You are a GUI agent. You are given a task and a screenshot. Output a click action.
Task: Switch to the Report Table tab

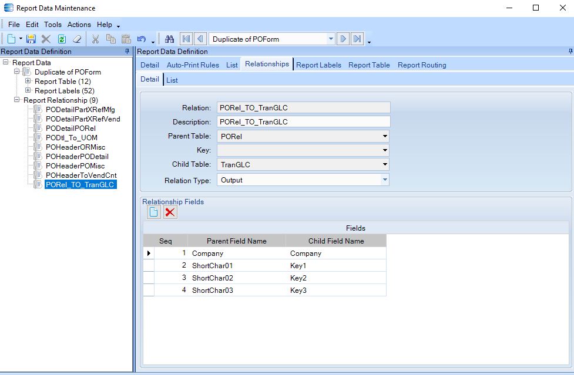(369, 65)
